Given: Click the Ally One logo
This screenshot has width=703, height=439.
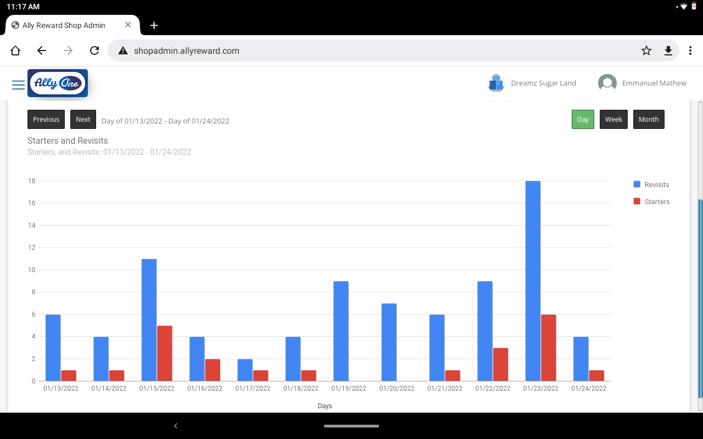Looking at the screenshot, I should pos(58,83).
